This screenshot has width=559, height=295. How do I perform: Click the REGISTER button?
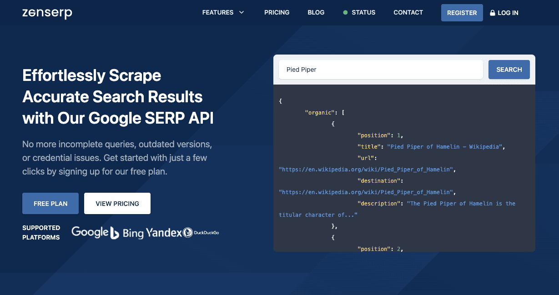[x=462, y=13]
